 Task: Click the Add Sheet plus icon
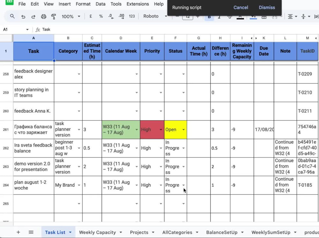click(18, 232)
